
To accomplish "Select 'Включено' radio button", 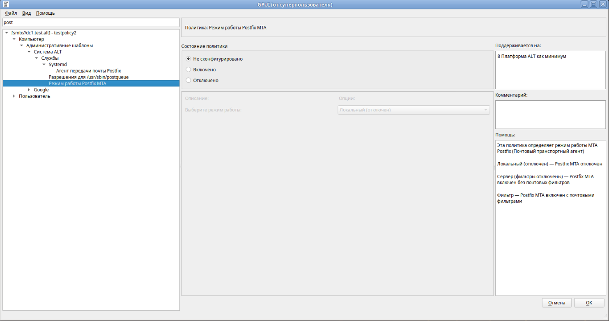I will [188, 70].
